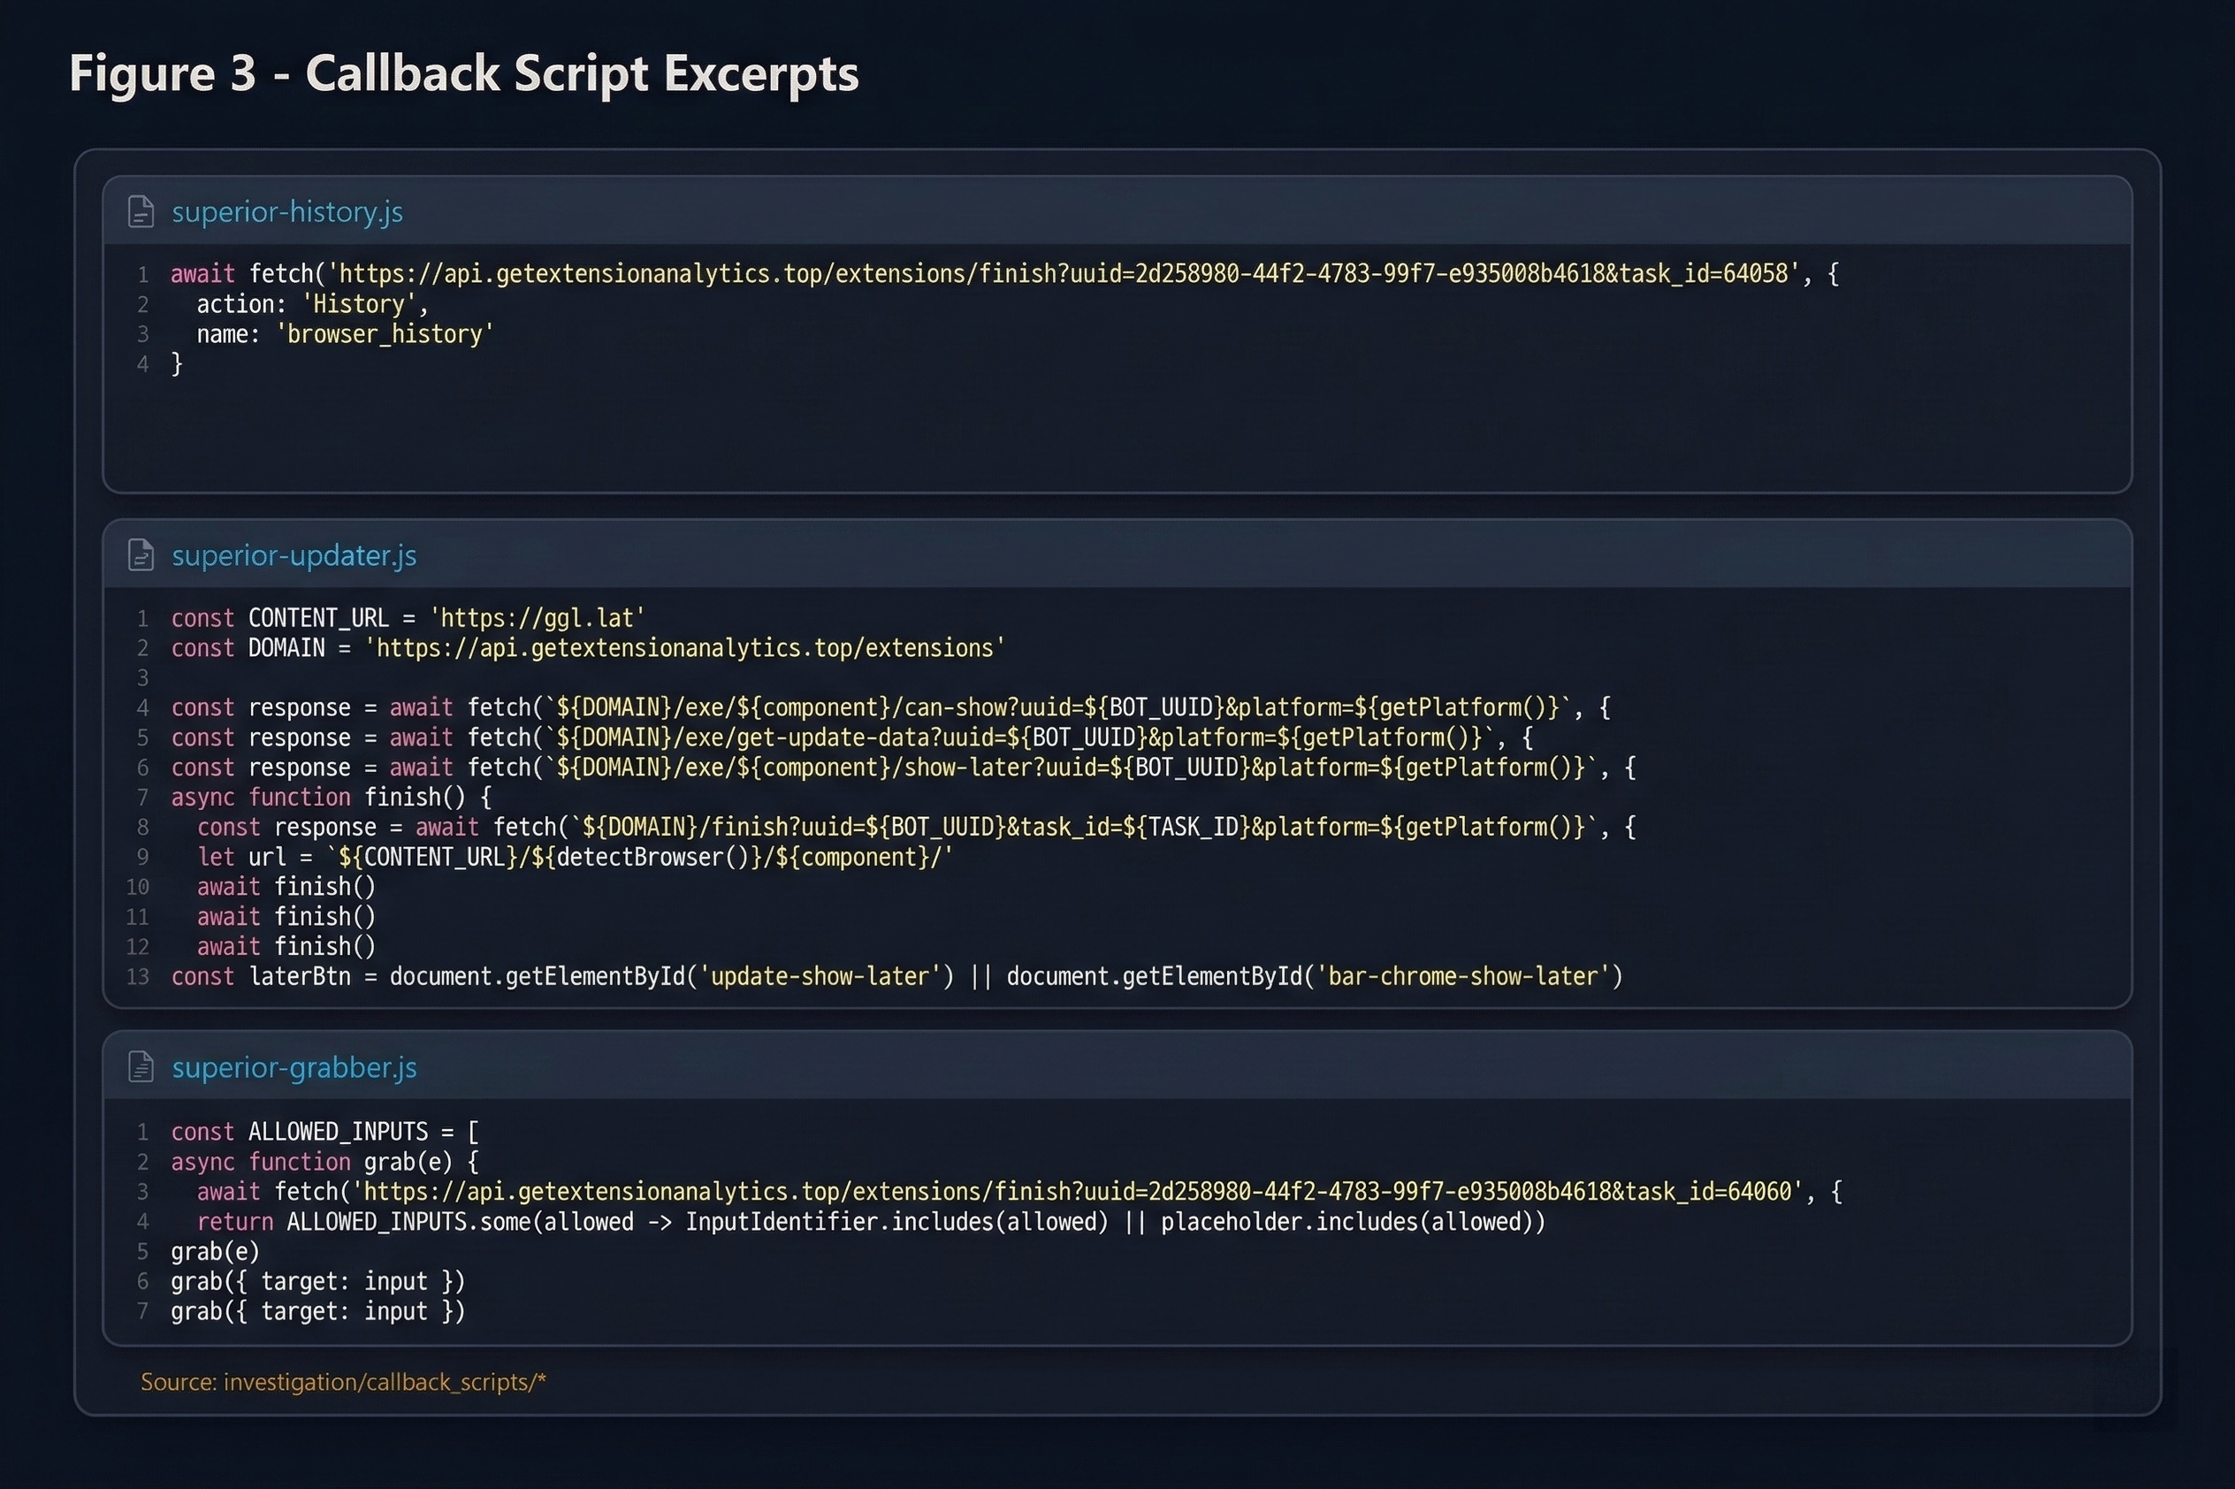Viewport: 2235px width, 1489px height.
Task: Click the document glyph in superior-updater.js panel
Action: click(141, 555)
